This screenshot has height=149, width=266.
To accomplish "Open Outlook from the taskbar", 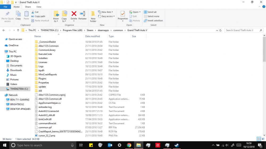I will click(x=110, y=145).
